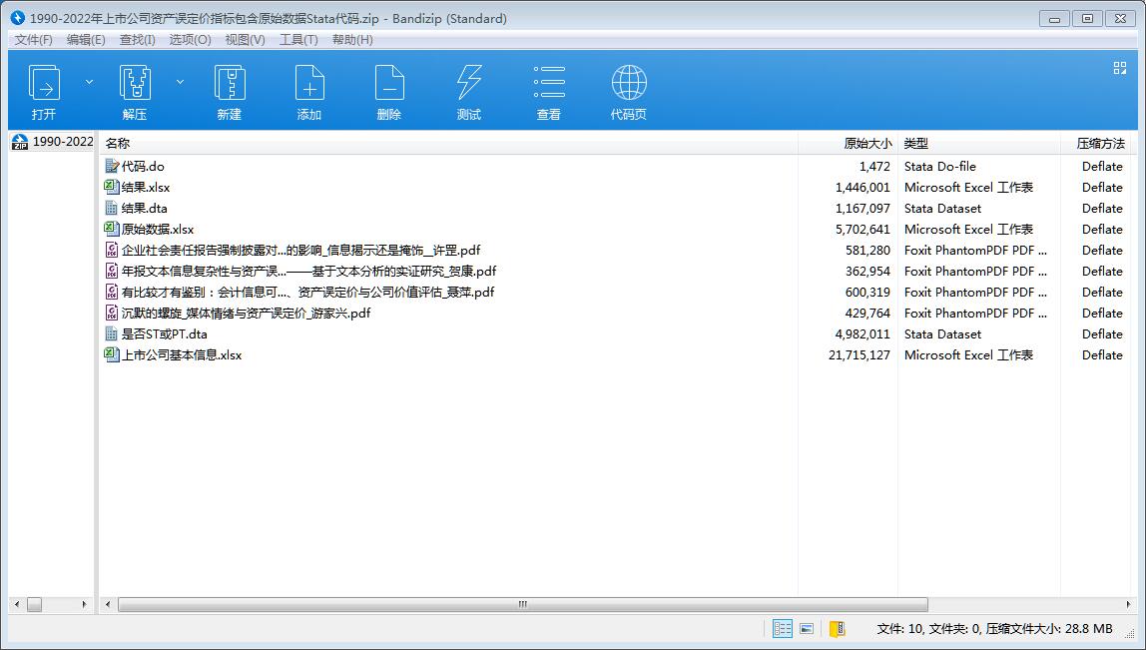Viewport: 1146px width, 650px height.
Task: Open the 视图(V) menu
Action: point(245,40)
